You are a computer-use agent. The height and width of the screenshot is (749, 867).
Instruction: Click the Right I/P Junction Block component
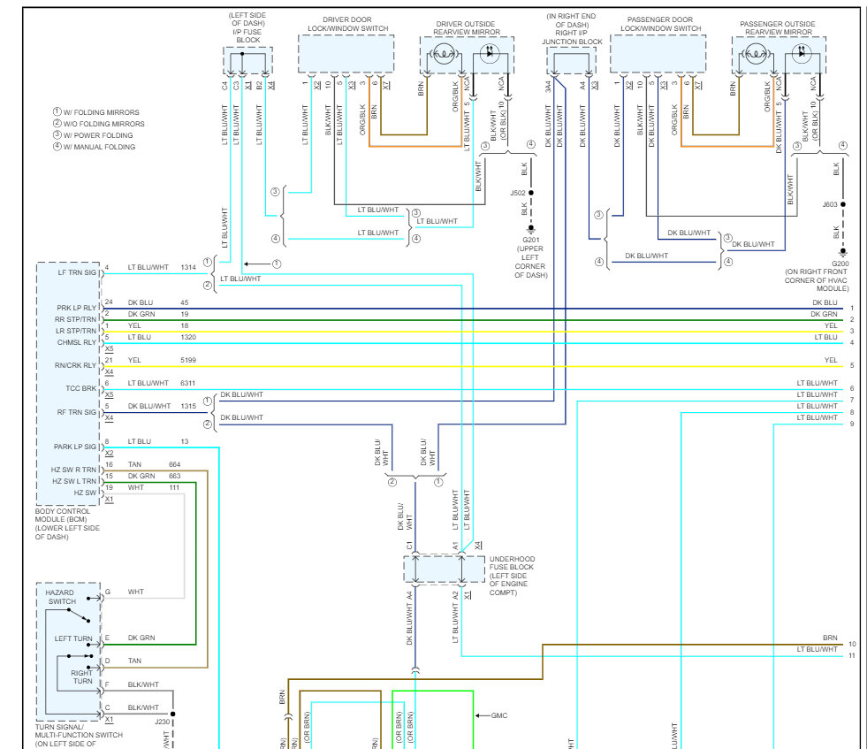click(571, 60)
